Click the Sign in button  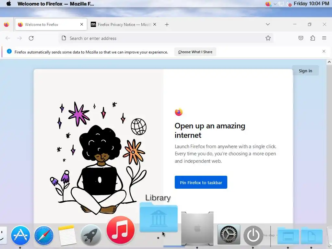pyautogui.click(x=305, y=71)
